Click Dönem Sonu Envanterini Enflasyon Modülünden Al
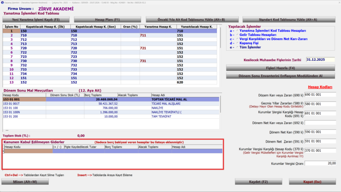The width and height of the screenshot is (341, 192). pos(280,76)
